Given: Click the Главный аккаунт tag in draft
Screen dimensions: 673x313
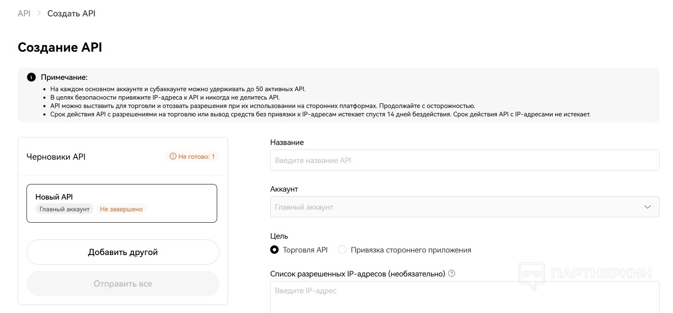Looking at the screenshot, I should click(64, 209).
